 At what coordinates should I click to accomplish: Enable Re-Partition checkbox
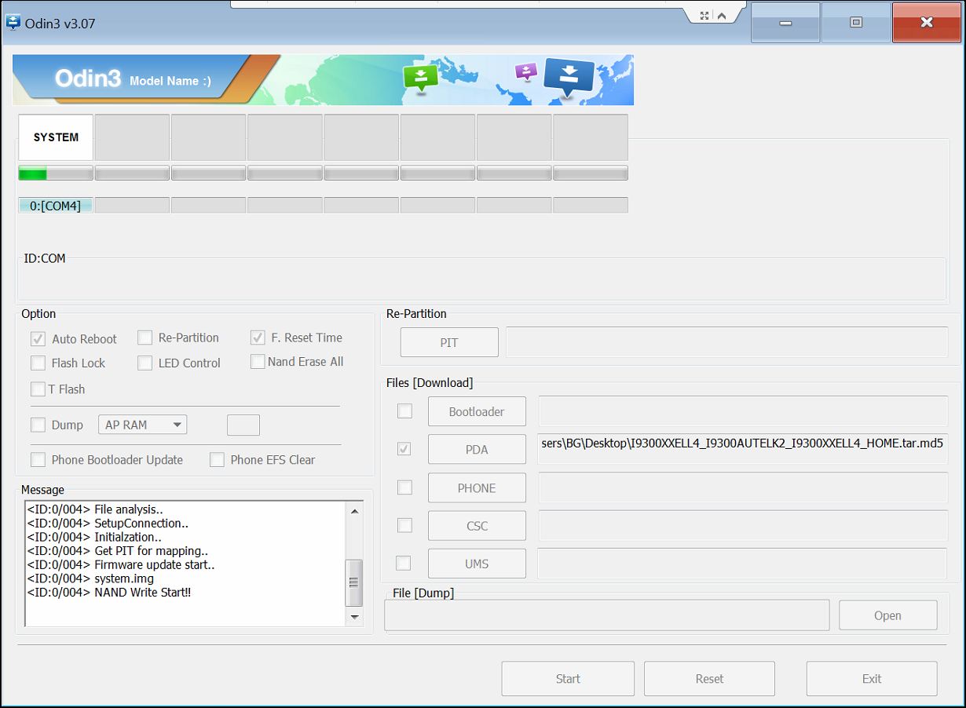tap(145, 338)
